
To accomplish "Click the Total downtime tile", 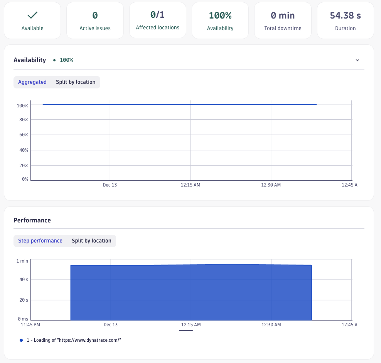I will pos(283,20).
